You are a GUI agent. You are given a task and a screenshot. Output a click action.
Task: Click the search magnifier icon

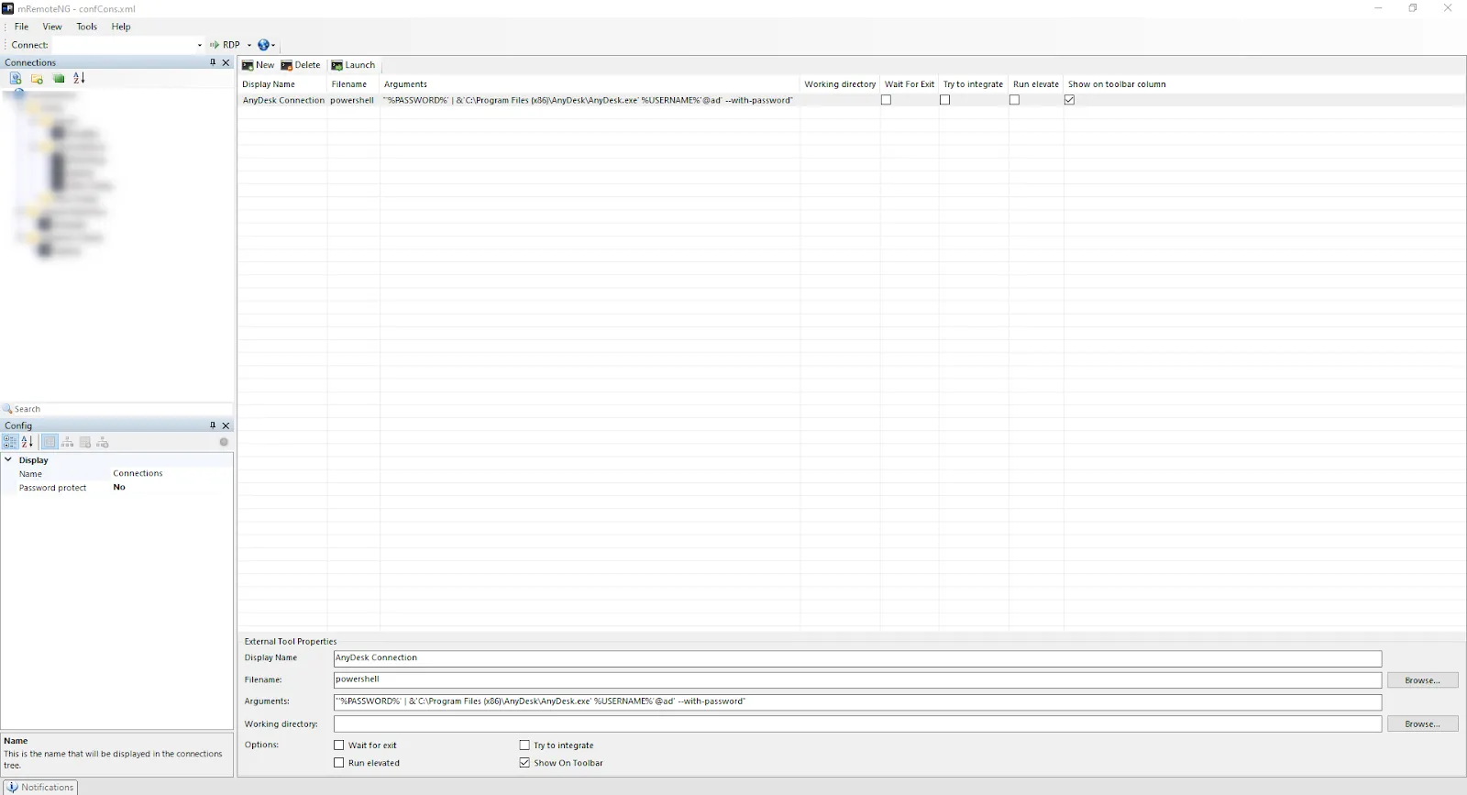point(7,409)
